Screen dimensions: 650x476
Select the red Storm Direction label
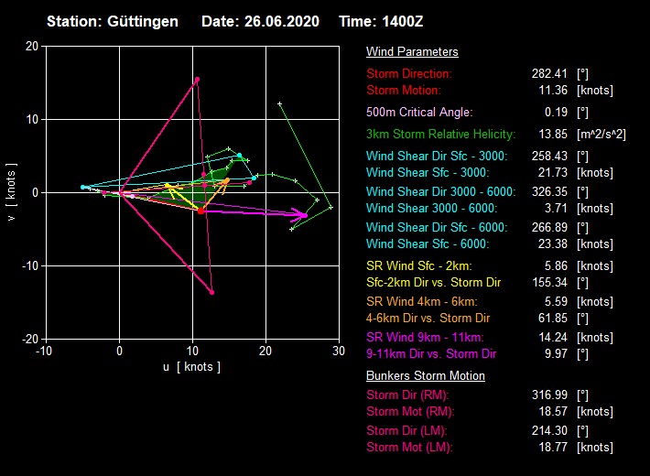click(x=409, y=73)
